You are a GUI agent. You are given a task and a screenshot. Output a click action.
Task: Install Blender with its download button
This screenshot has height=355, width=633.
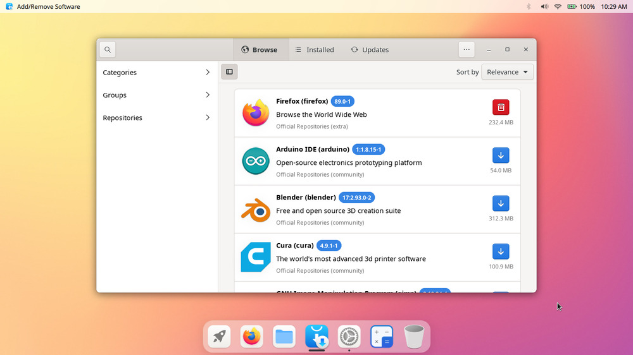(501, 203)
